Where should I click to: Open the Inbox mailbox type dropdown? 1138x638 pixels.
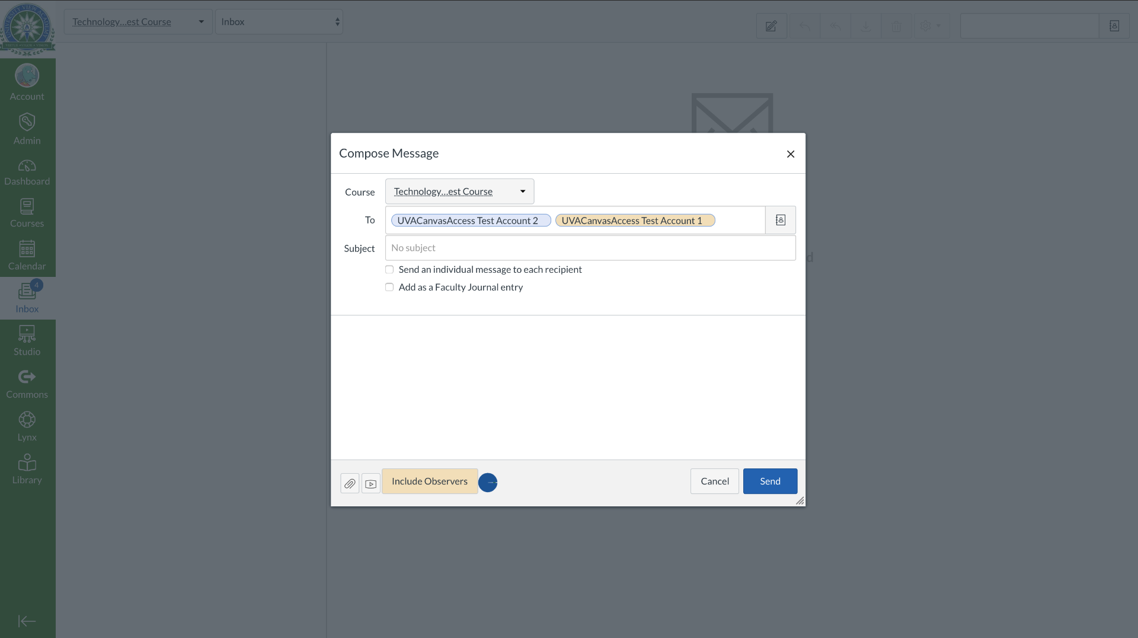pos(279,22)
